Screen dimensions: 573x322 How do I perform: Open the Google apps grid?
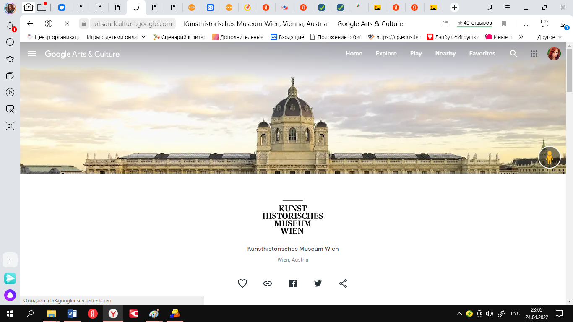coord(534,54)
